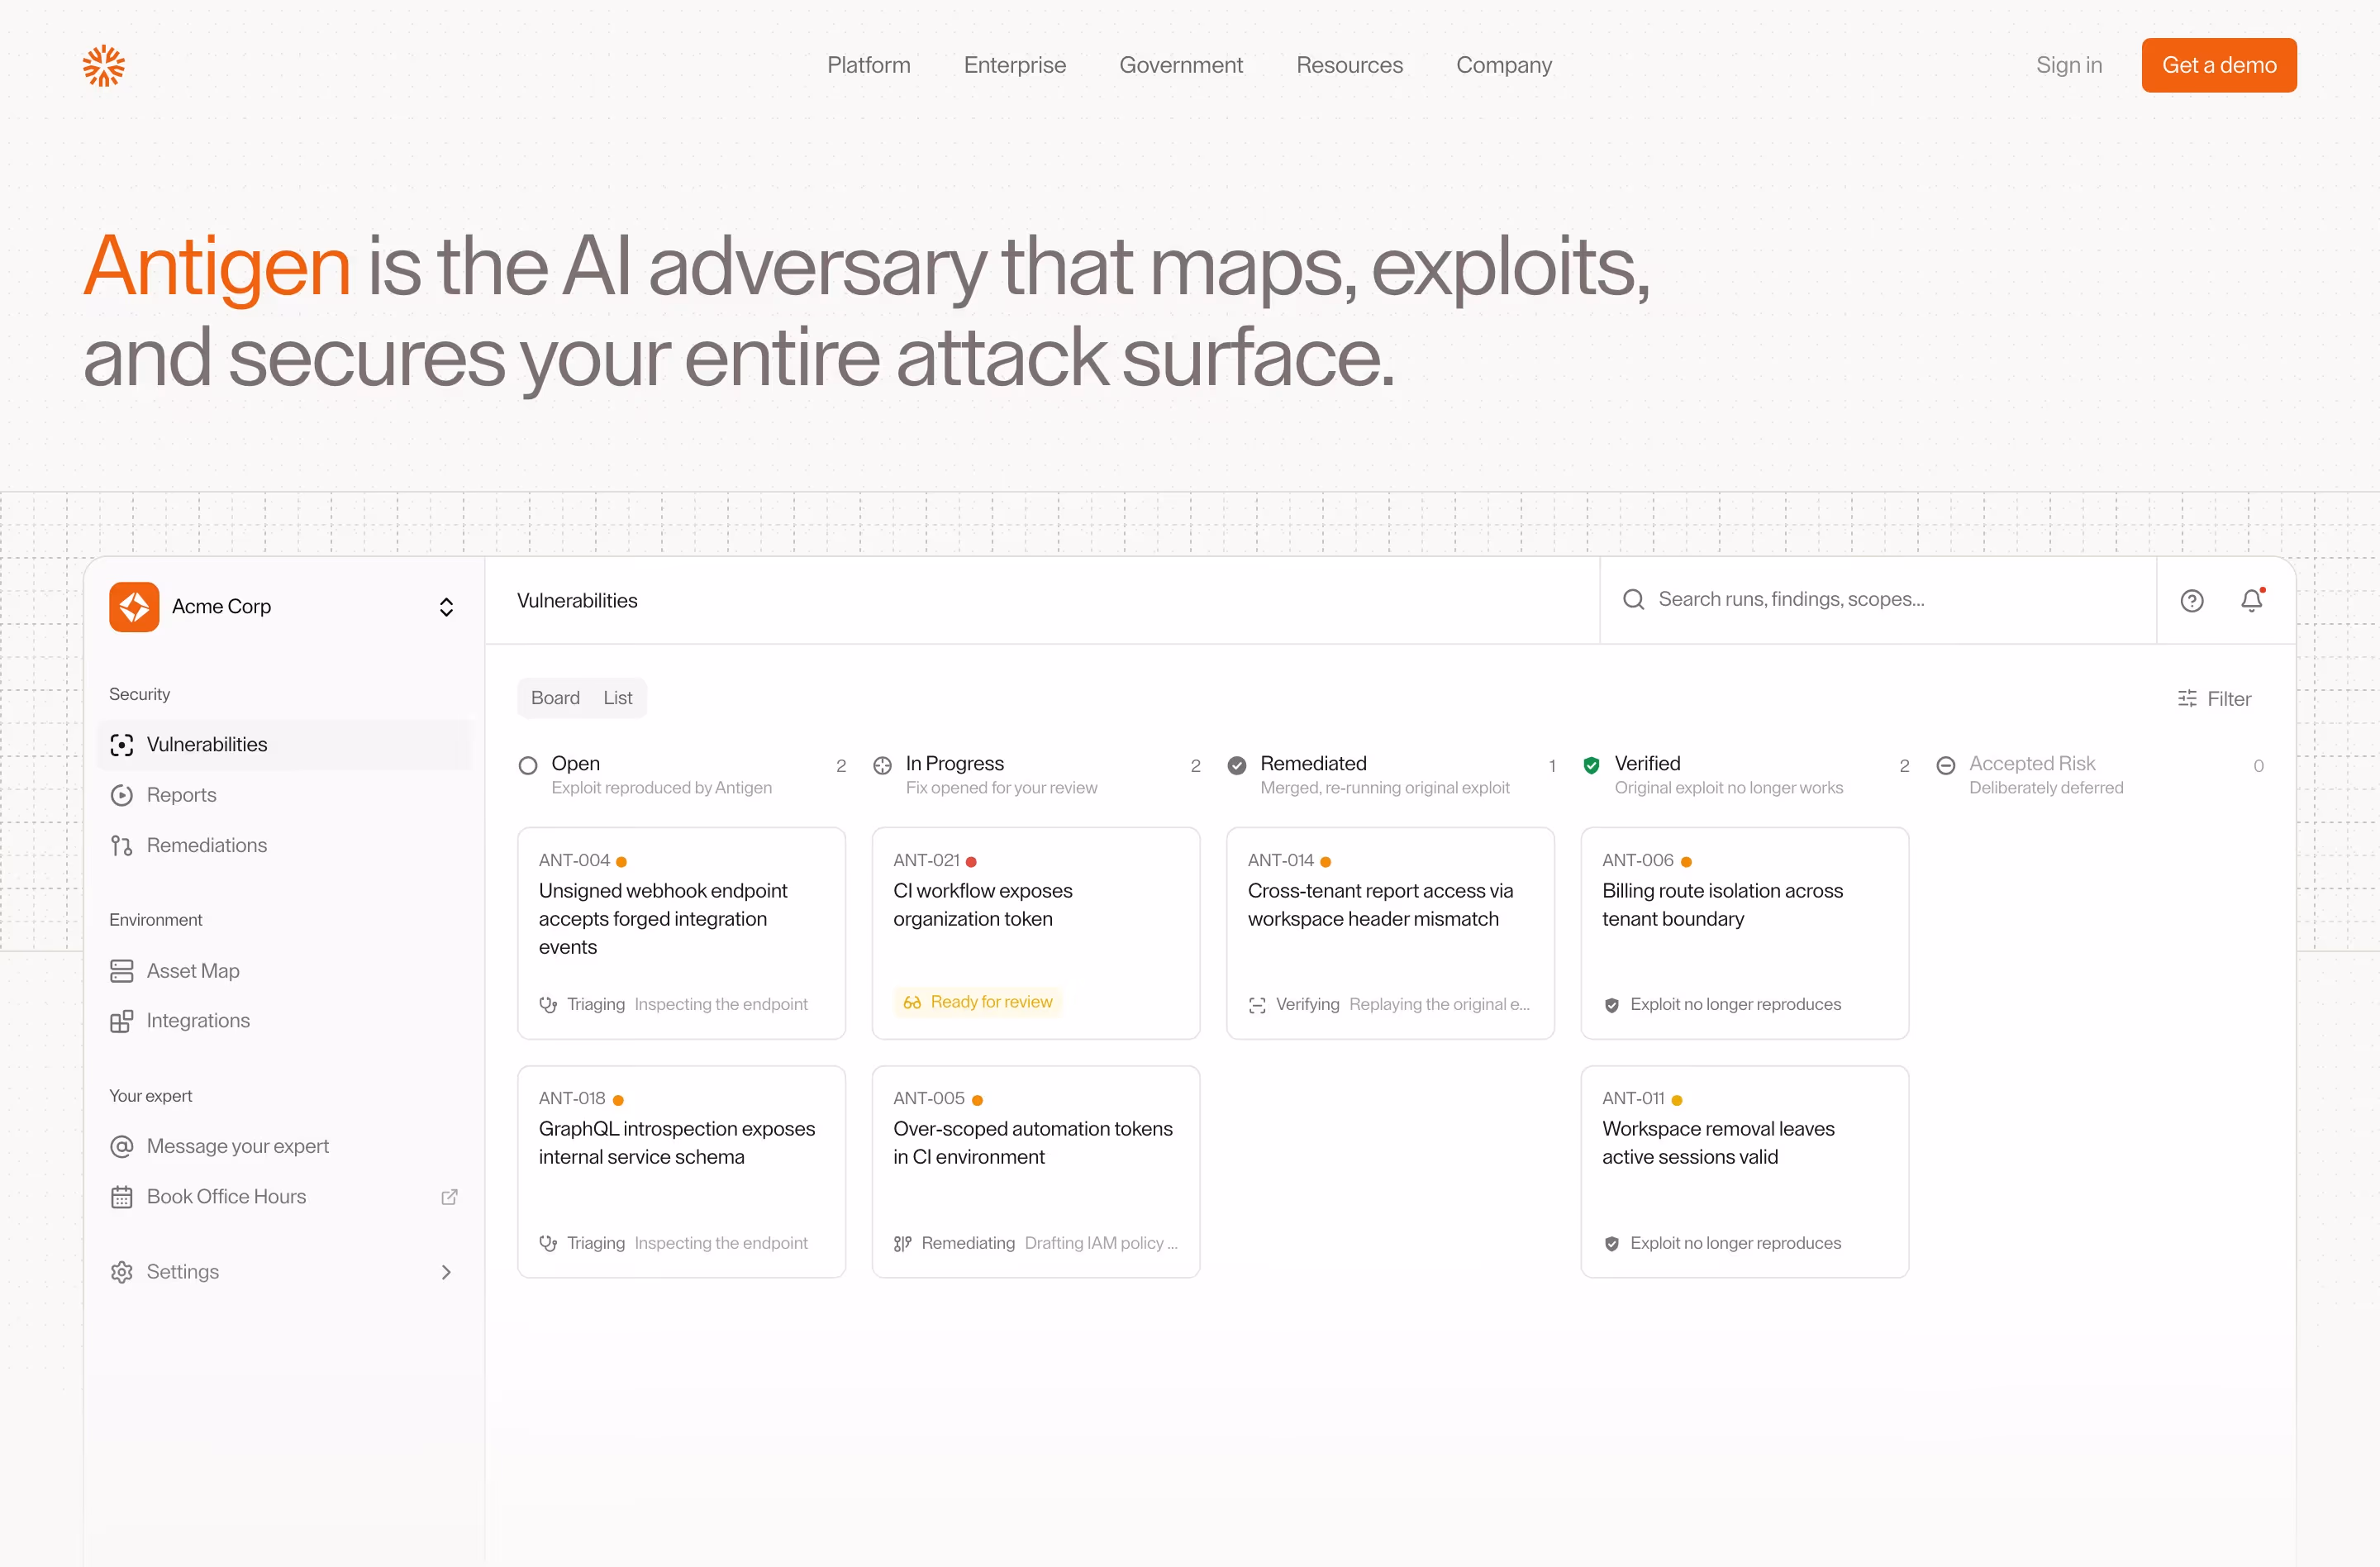Click the Ready for review badge
Viewport: 2380px width, 1567px height.
(x=978, y=1002)
